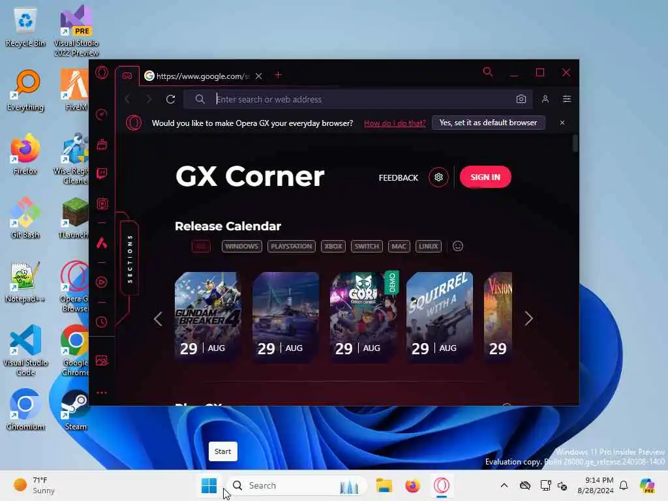668x501 pixels.
Task: Click the smiley face filter icon
Action: pos(457,246)
